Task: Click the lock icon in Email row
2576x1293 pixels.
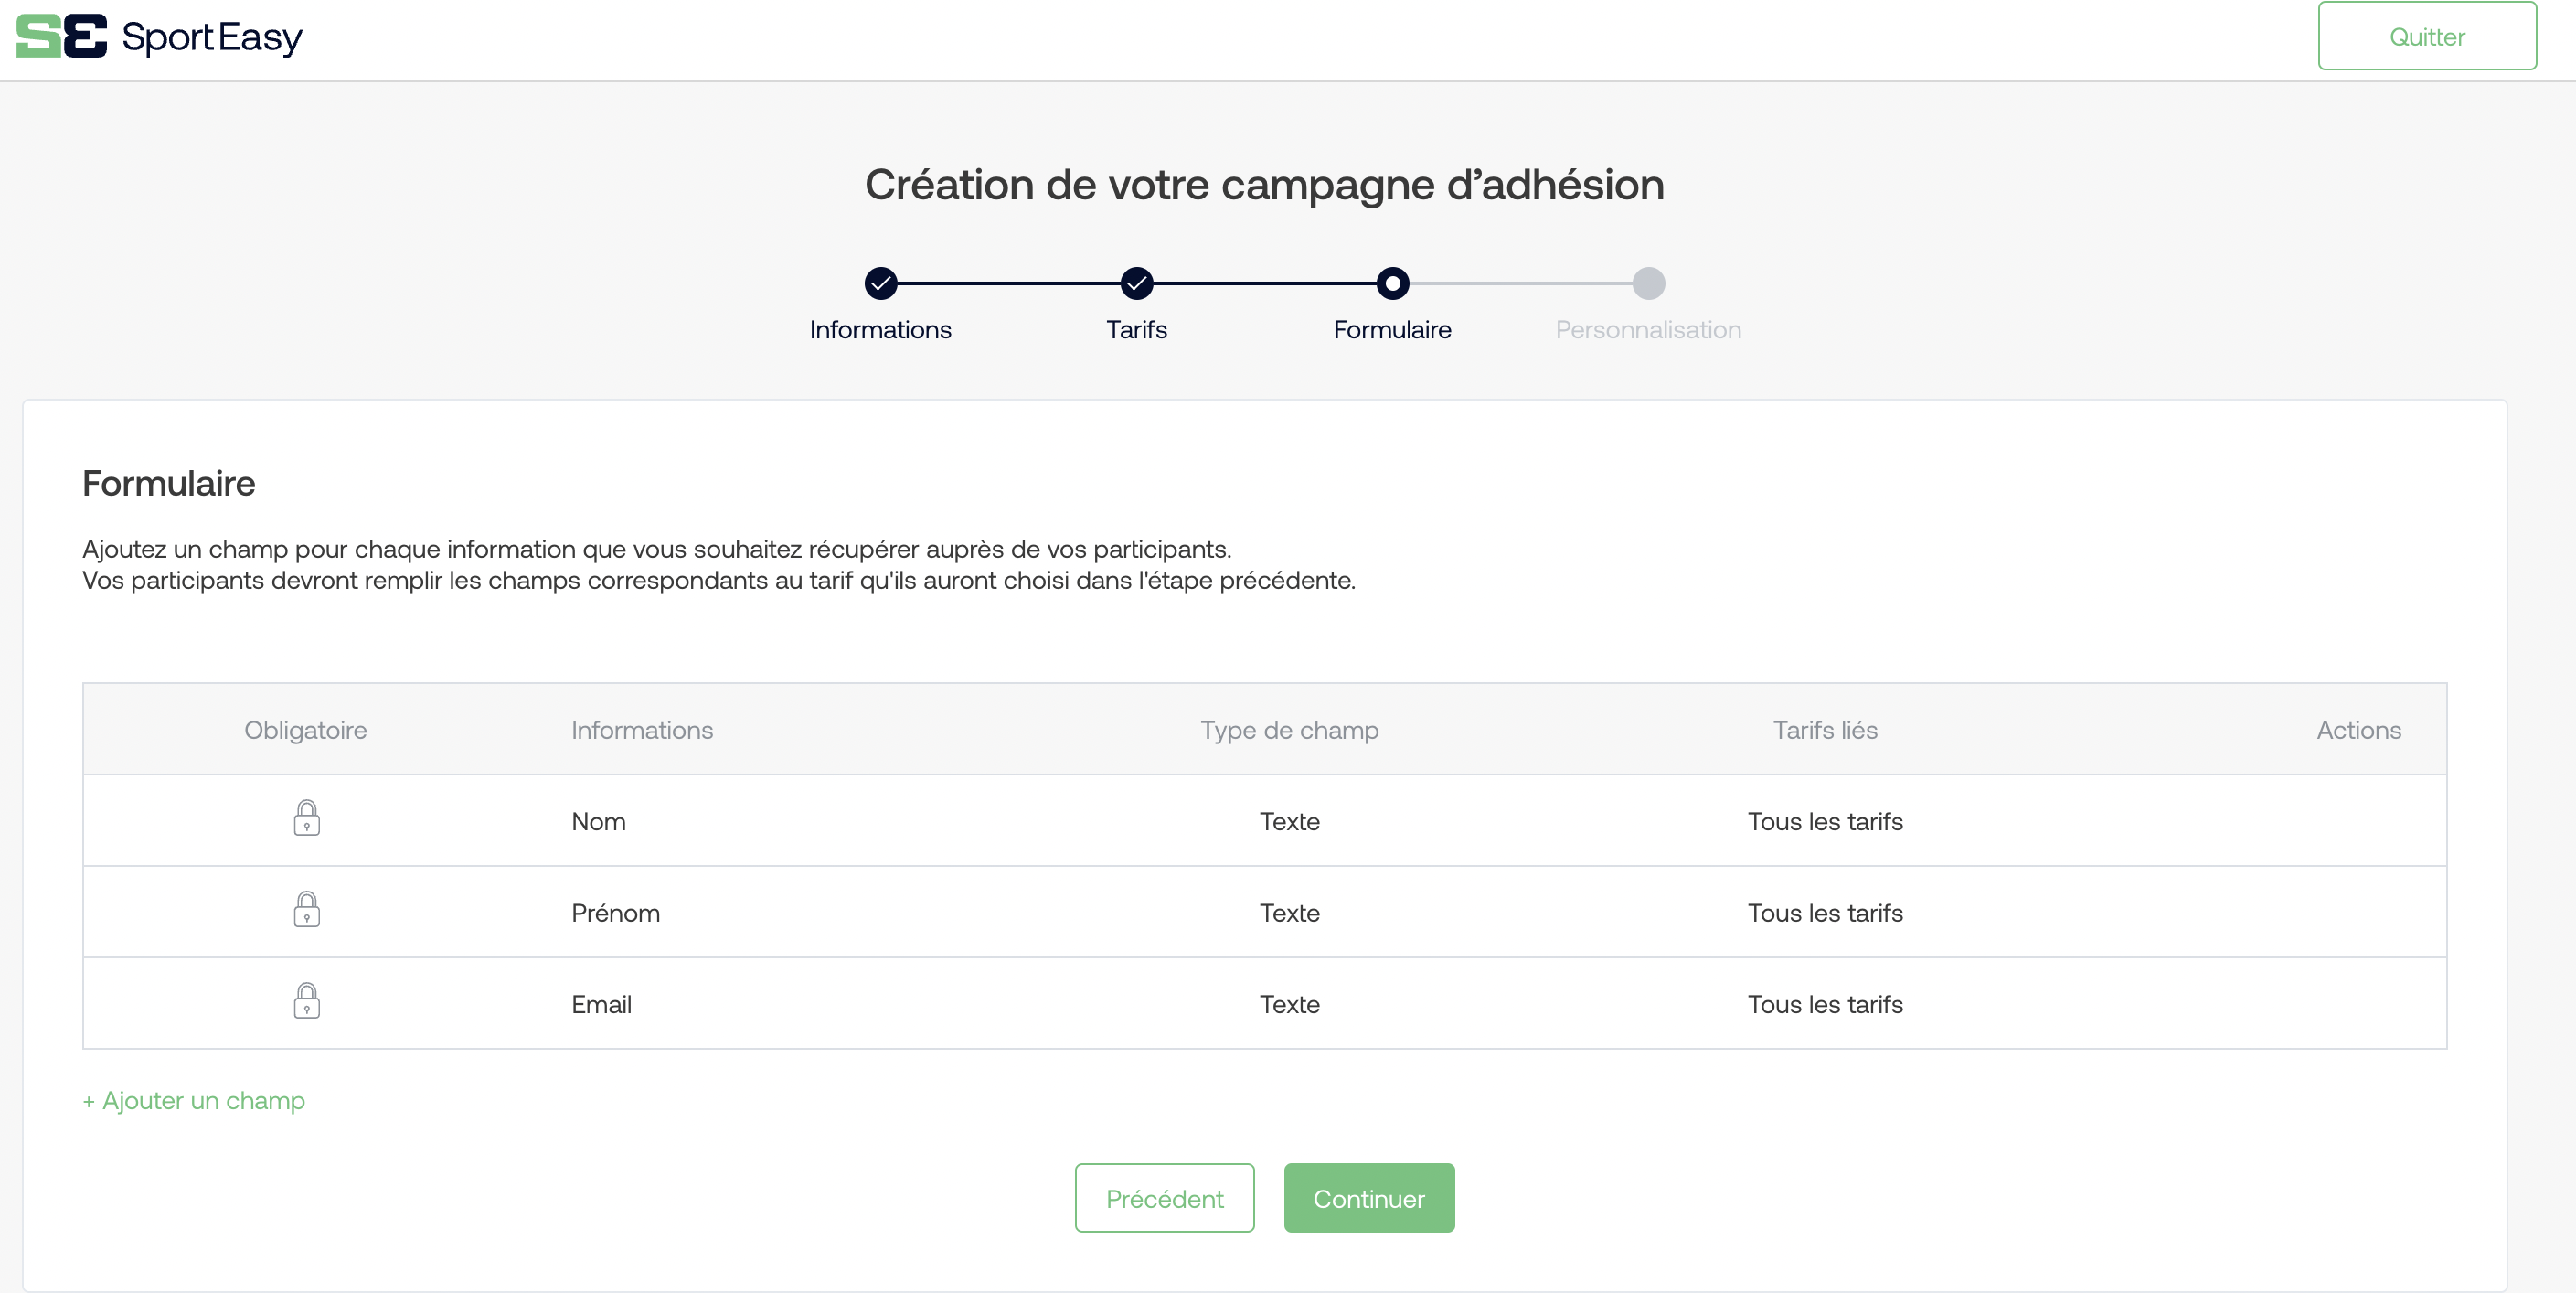Action: tap(306, 1001)
